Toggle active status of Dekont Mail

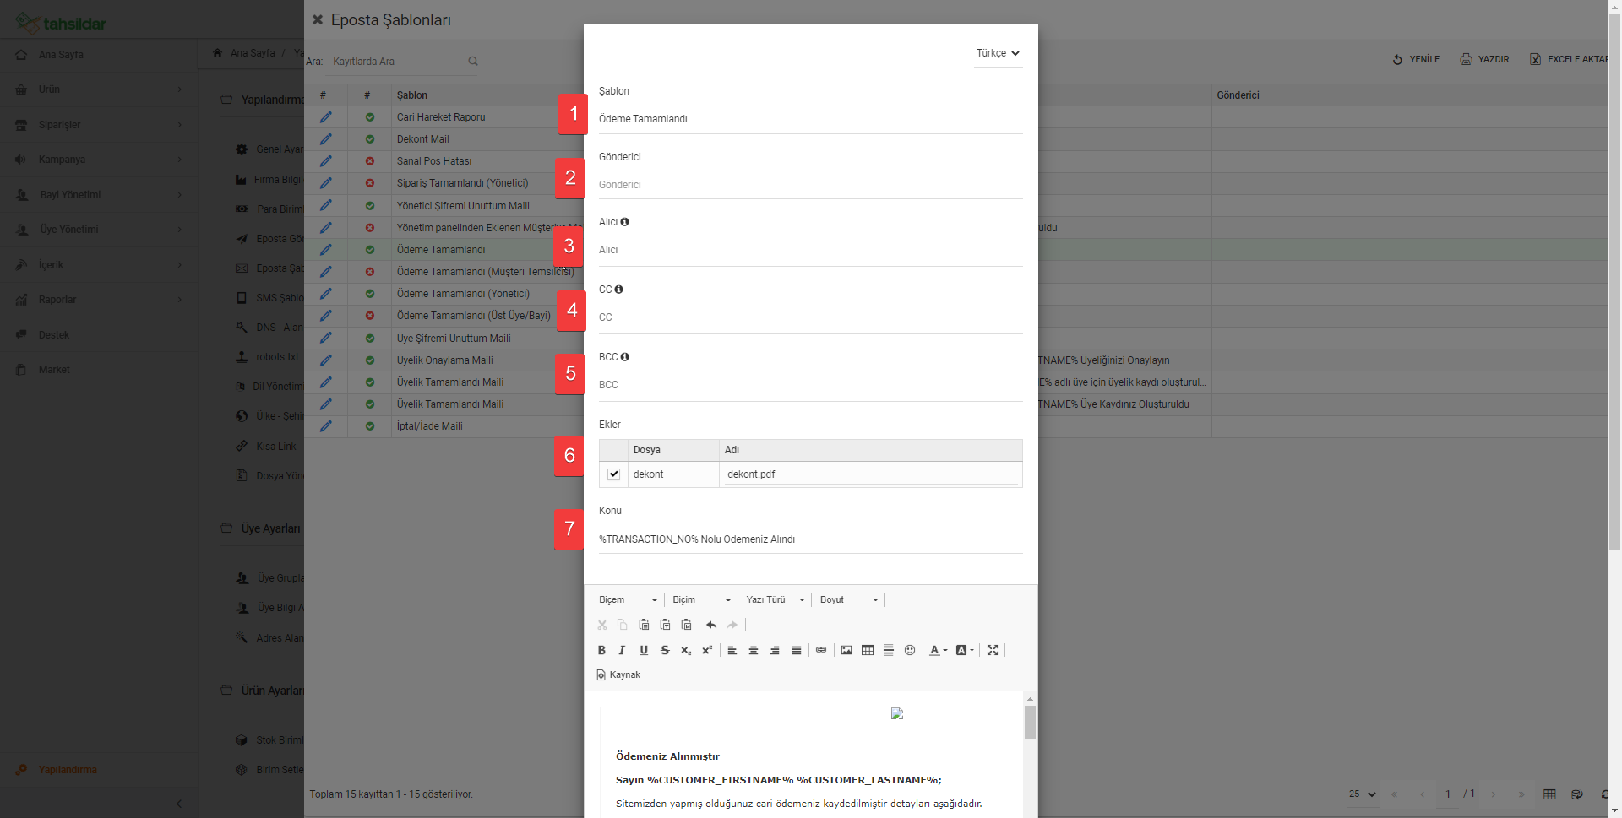[x=370, y=139]
